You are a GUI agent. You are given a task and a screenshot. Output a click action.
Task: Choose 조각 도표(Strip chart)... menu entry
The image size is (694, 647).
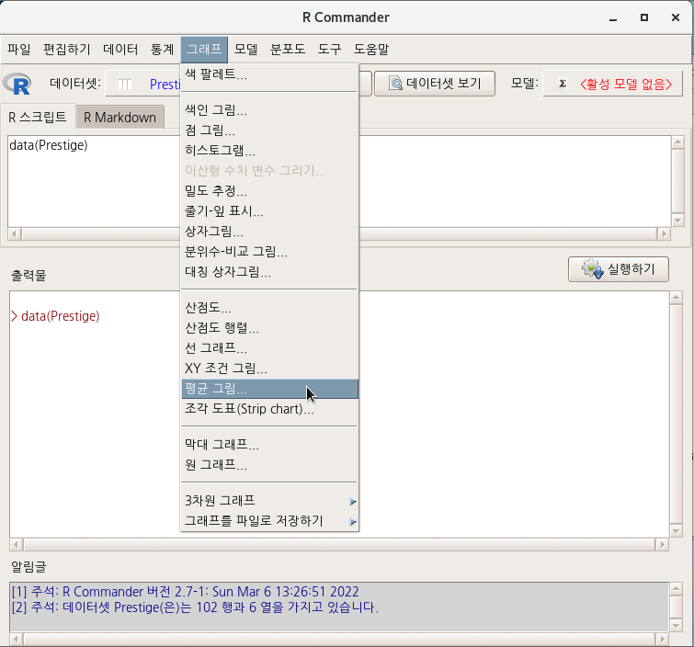coord(269,409)
